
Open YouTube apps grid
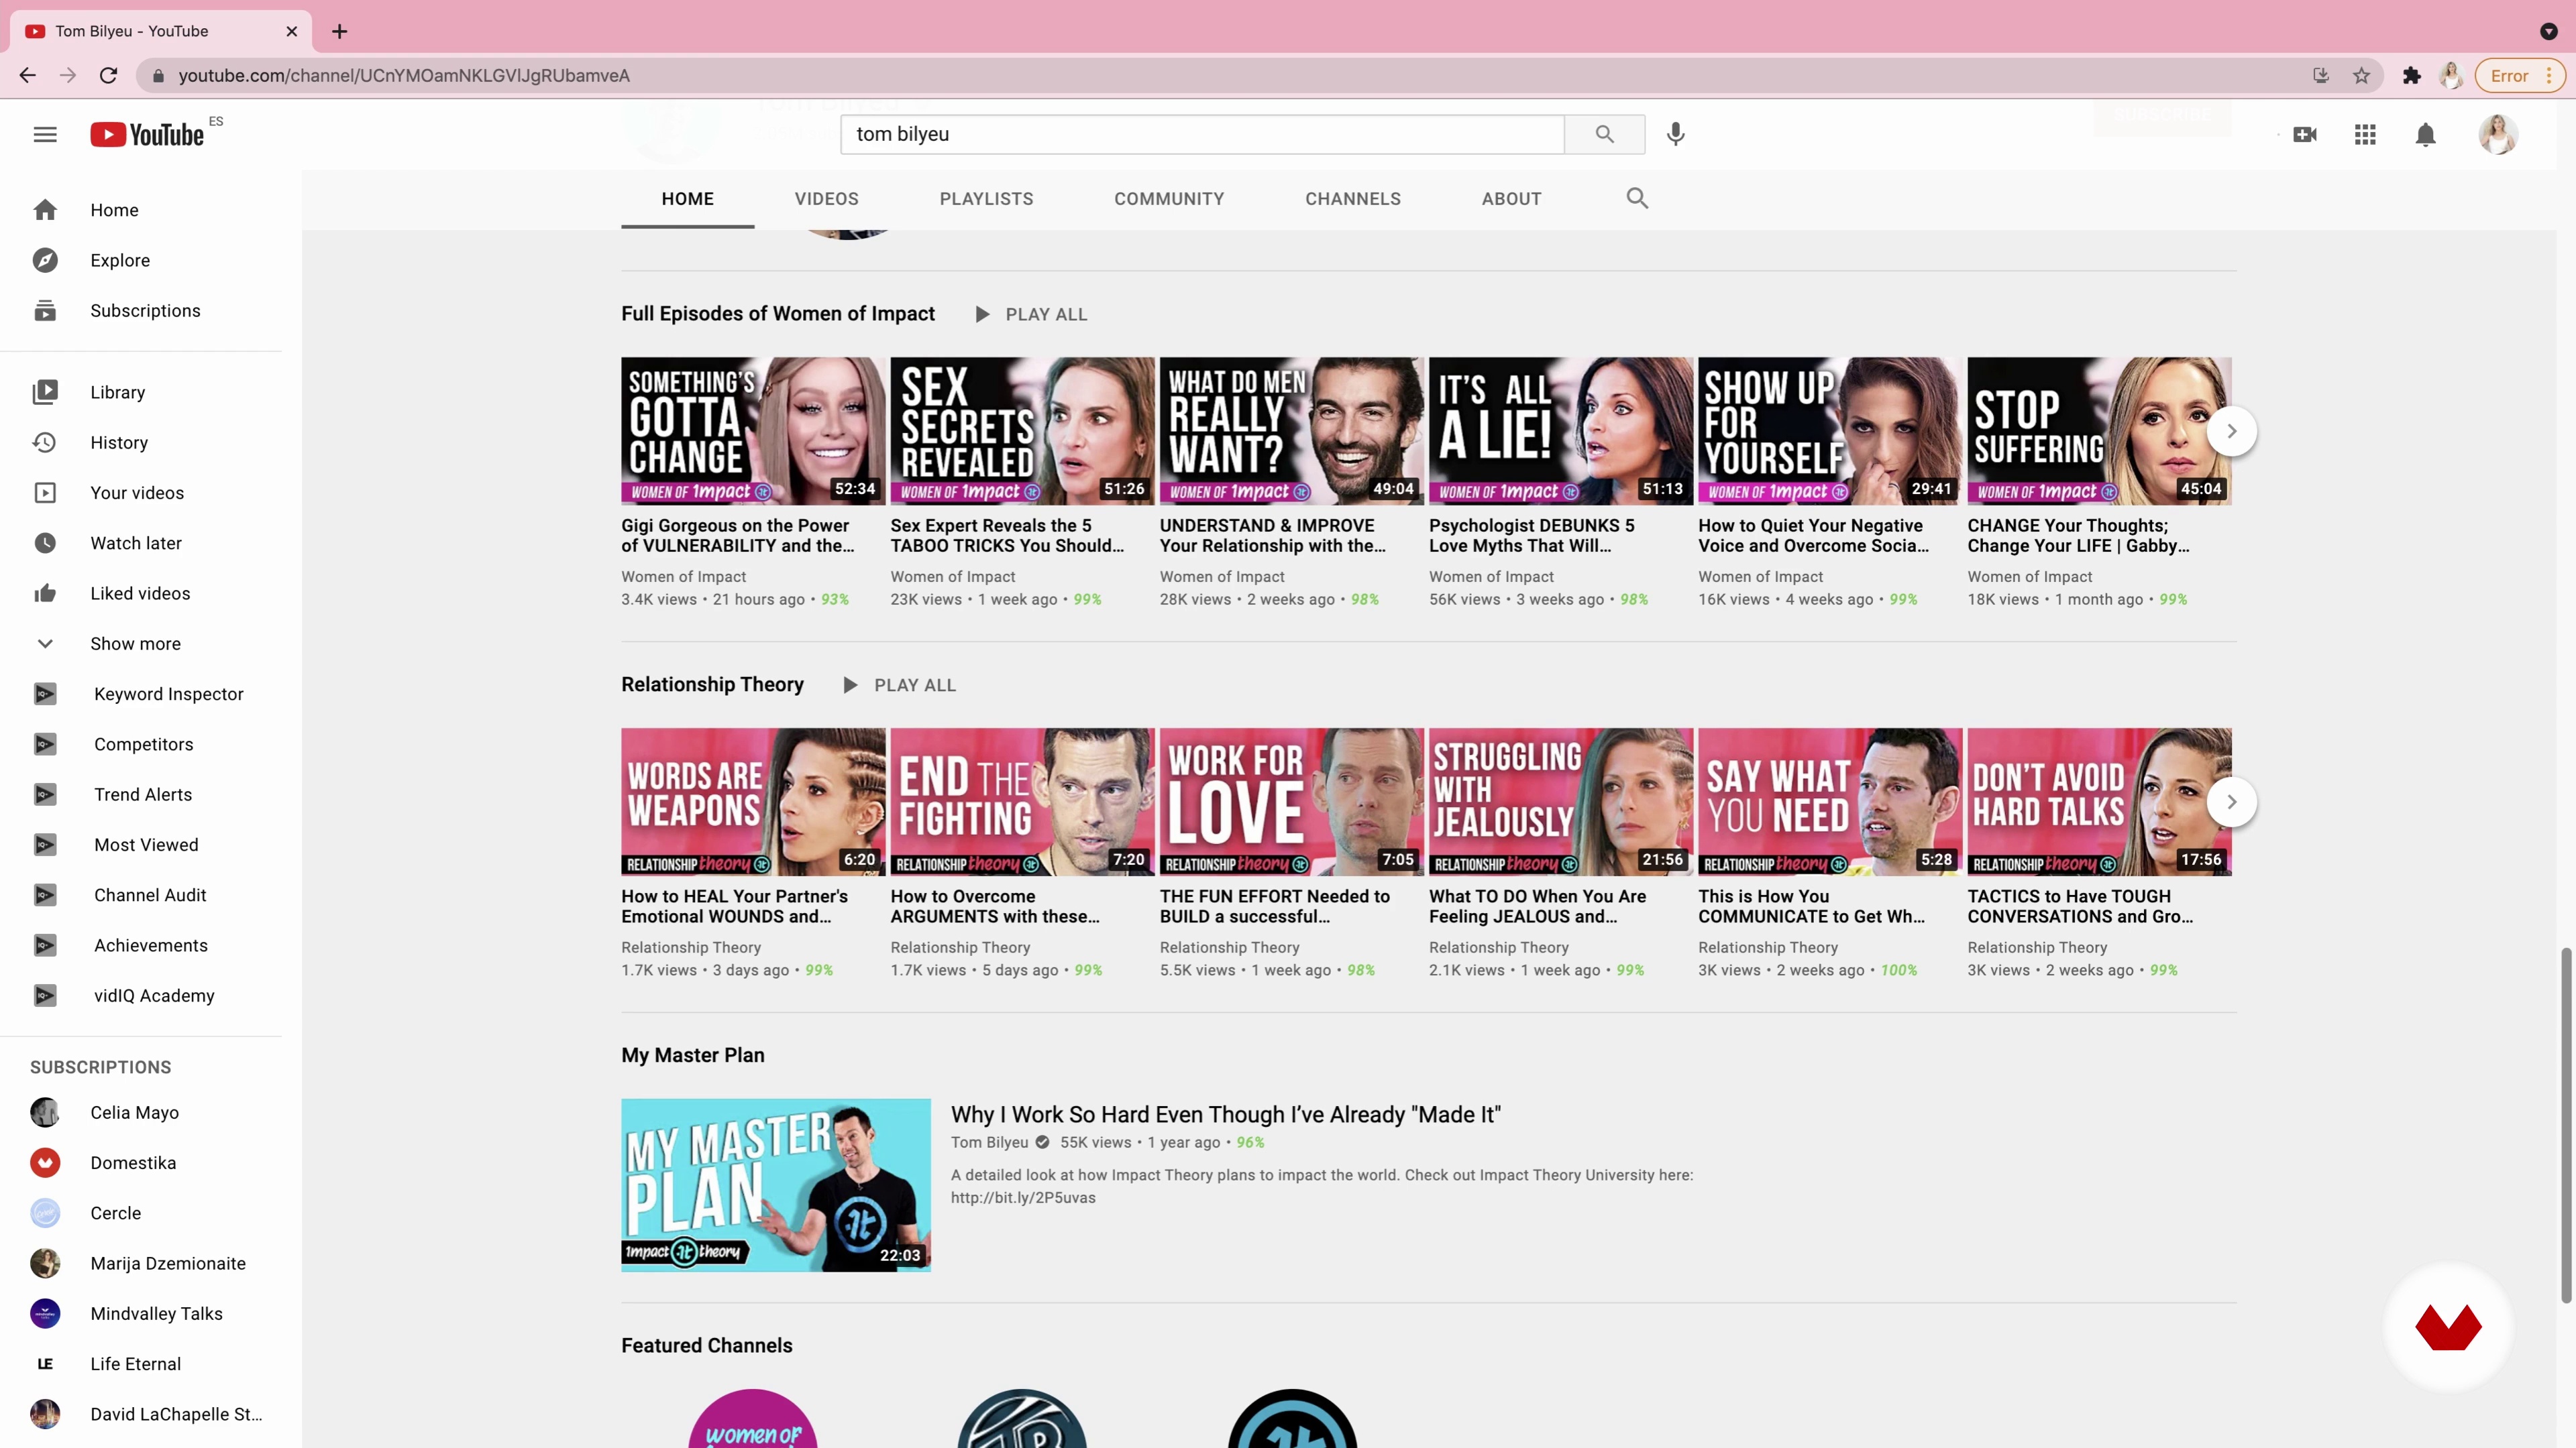[2365, 134]
